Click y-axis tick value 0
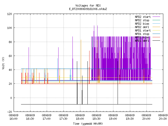 pyautogui.click(x=11, y=98)
